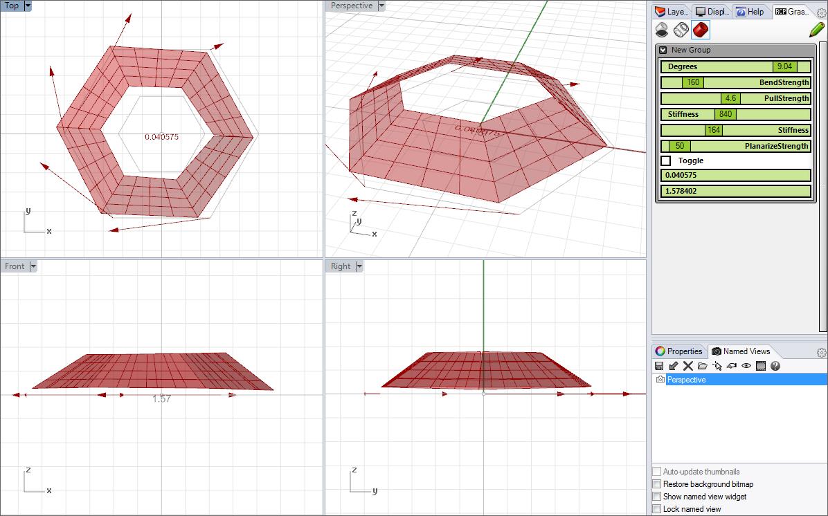Enable the Toggle checkbox in New Group
Screen dimensions: 828x516
[x=666, y=160]
